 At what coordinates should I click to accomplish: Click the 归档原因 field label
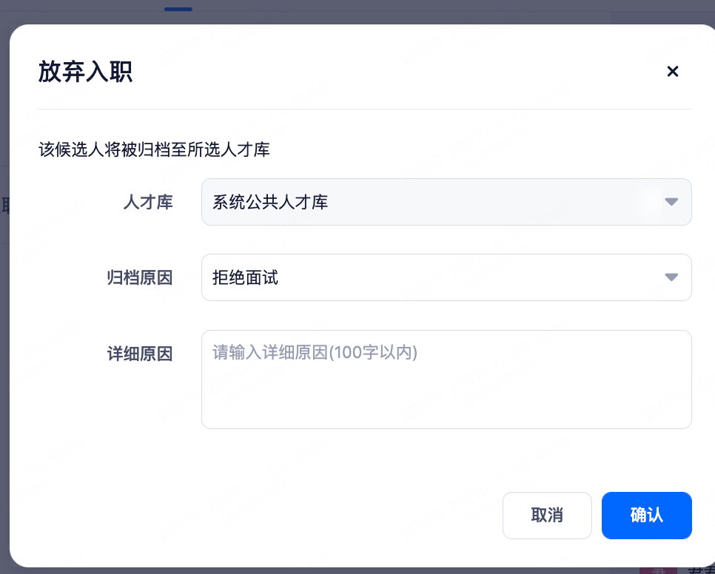[x=140, y=277]
